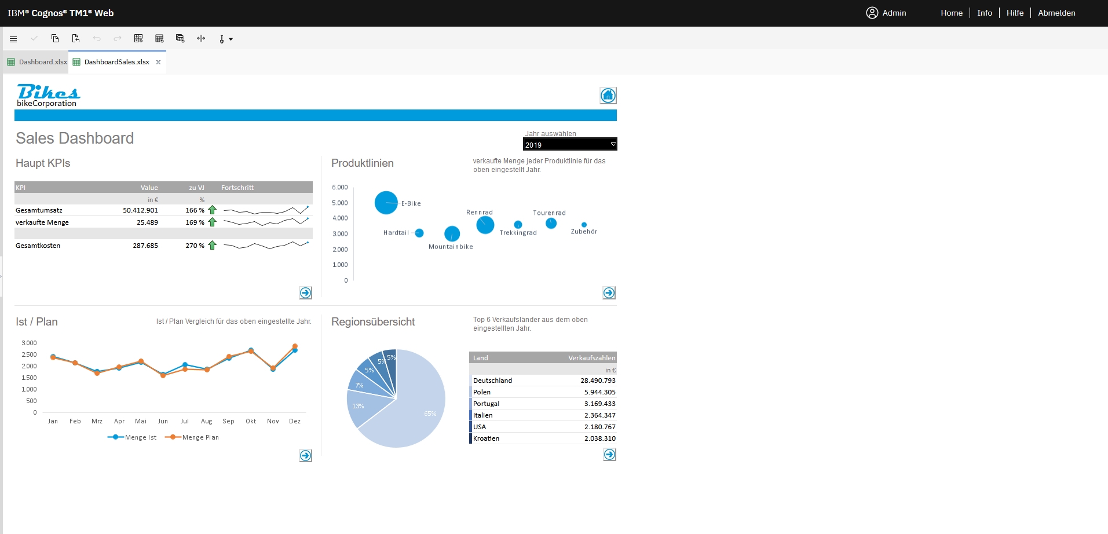Click the Dez data point of Menge Plan
Image resolution: width=1108 pixels, height=534 pixels.
pos(295,346)
